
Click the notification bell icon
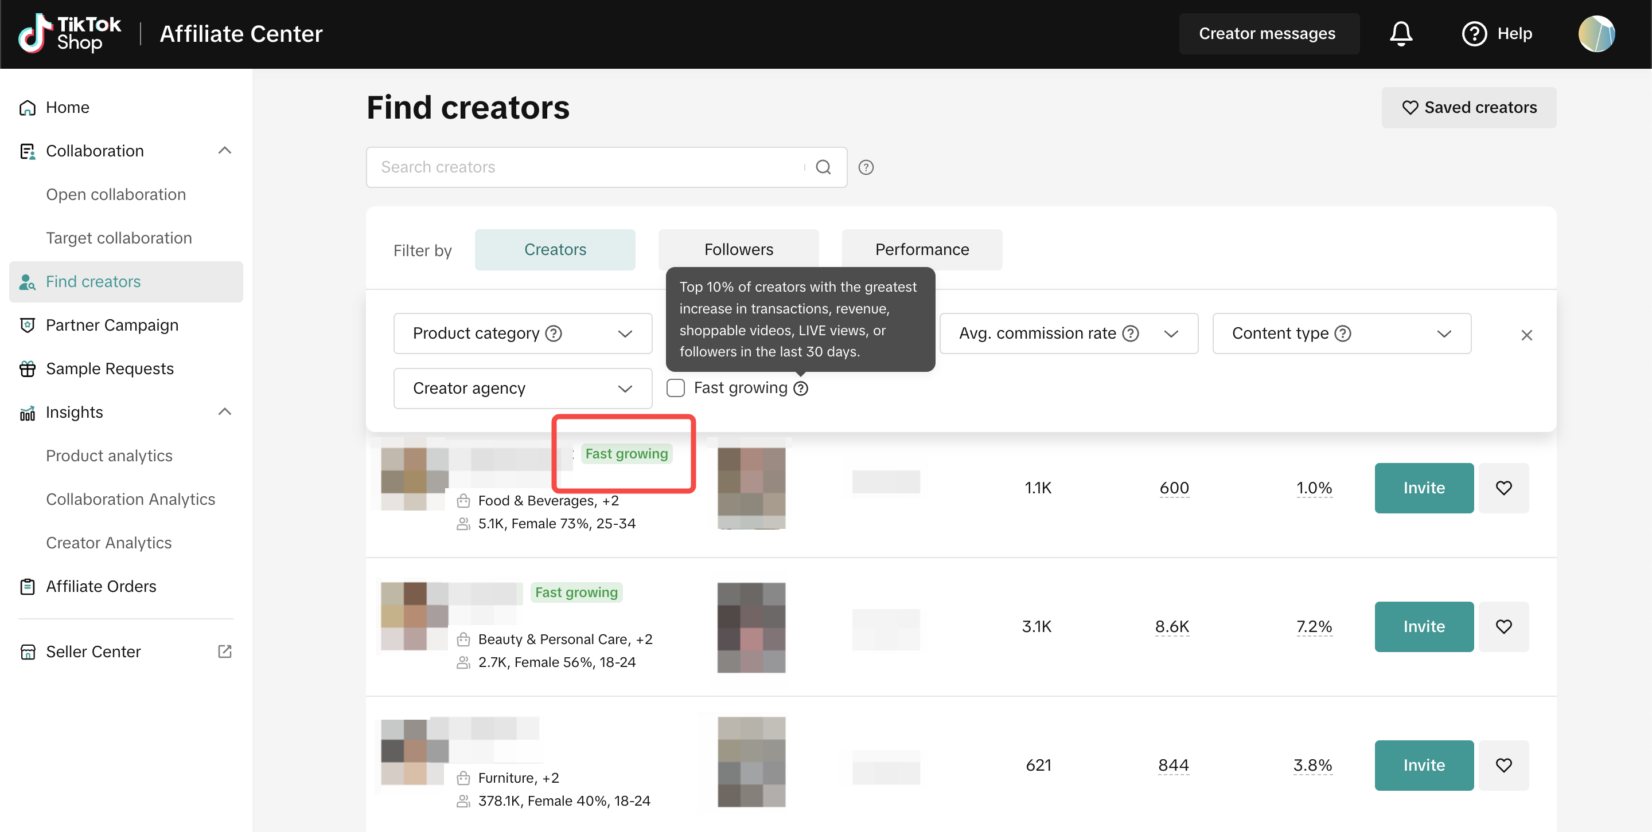(x=1401, y=33)
